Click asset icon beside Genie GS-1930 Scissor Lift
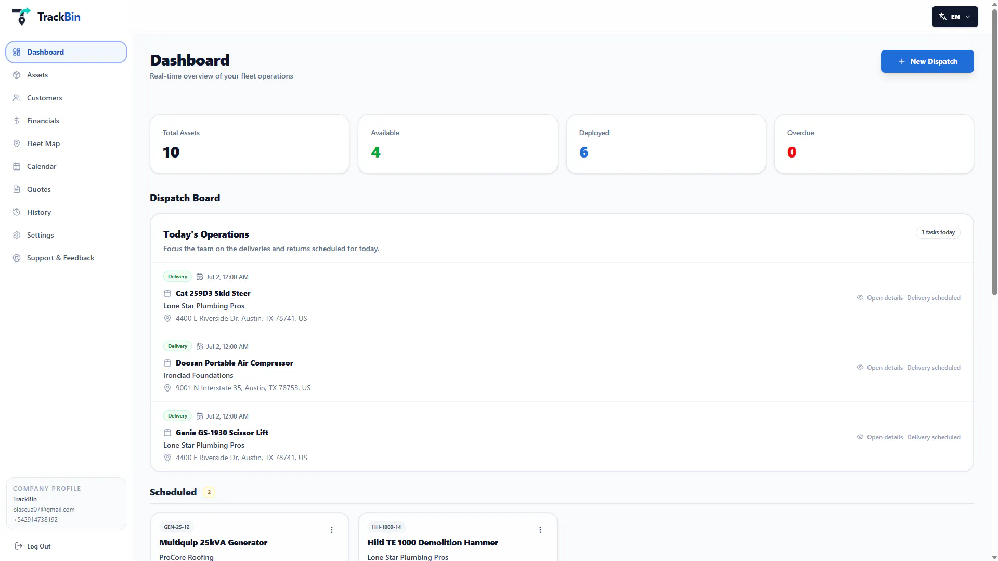The image size is (998, 561). tap(167, 433)
